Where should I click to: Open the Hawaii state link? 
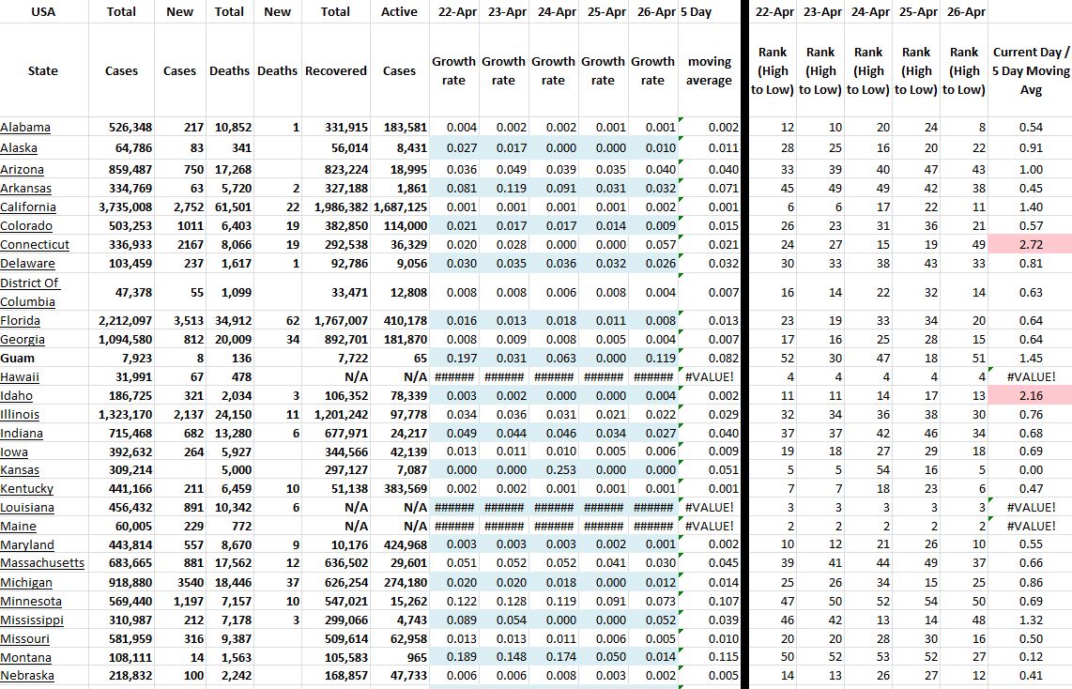tap(21, 377)
